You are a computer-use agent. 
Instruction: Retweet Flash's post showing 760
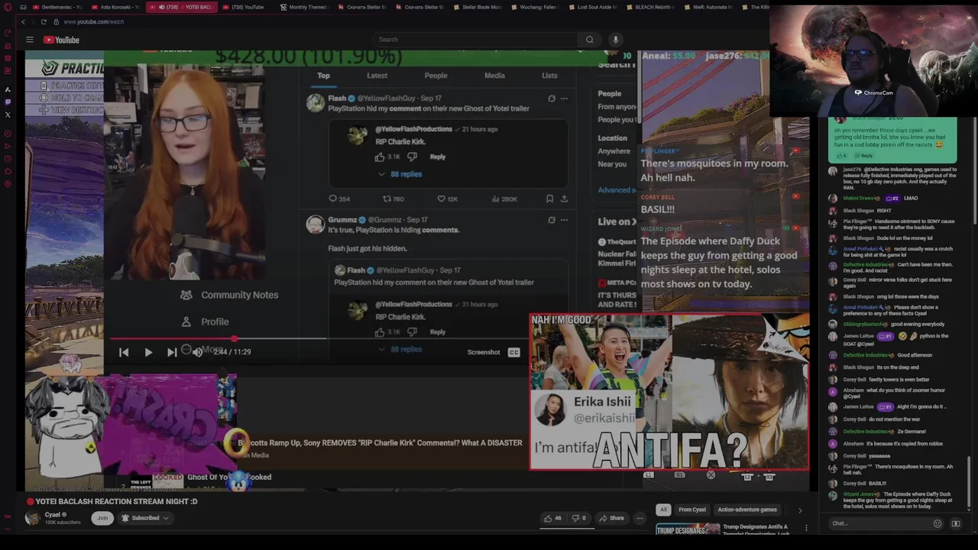pos(393,199)
